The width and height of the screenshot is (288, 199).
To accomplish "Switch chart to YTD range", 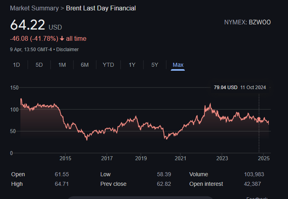I will 108,65.
